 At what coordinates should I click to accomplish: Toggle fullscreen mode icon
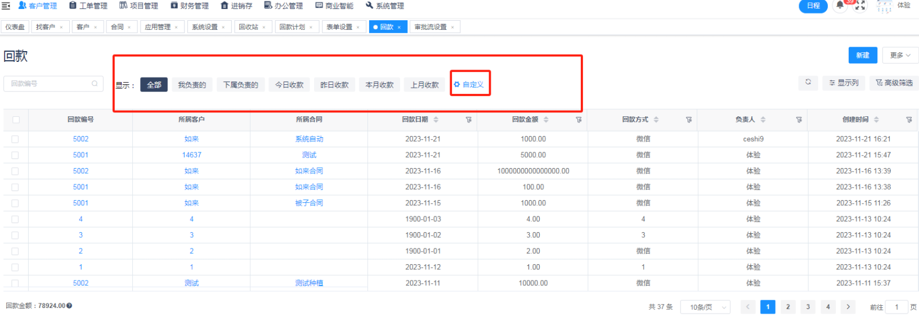860,6
